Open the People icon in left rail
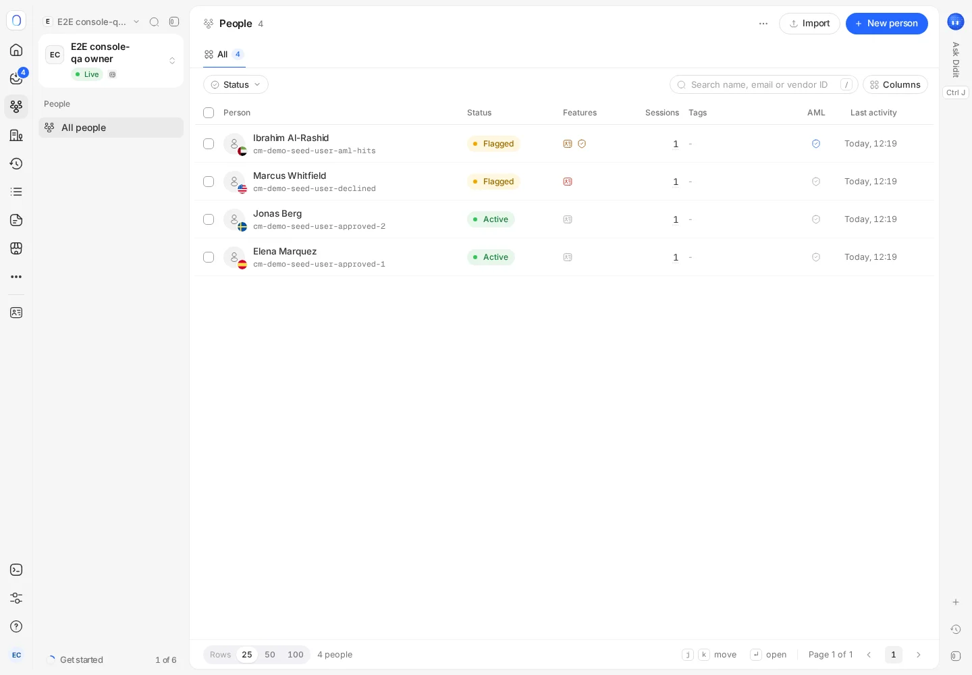This screenshot has height=675, width=972. (x=16, y=107)
